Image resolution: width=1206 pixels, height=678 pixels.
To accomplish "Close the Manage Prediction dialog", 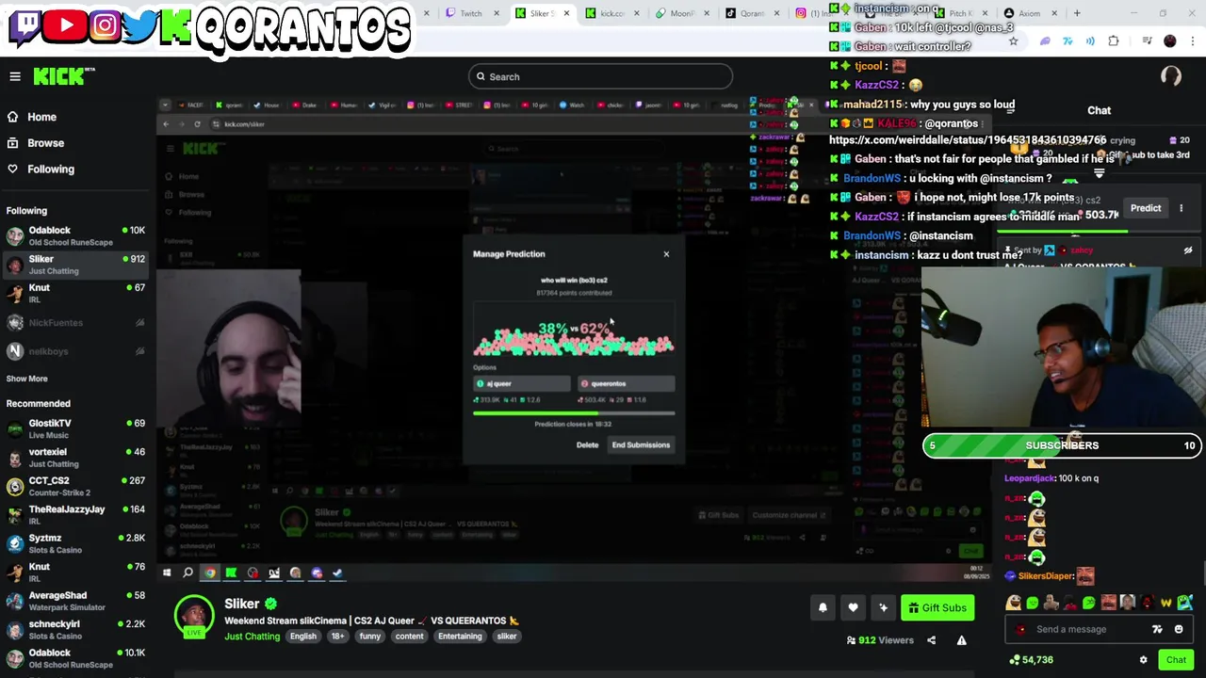I will (x=666, y=254).
